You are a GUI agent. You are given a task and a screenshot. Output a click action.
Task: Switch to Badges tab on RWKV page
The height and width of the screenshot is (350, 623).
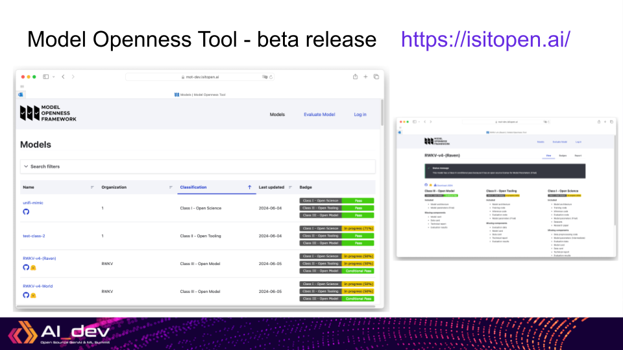563,156
